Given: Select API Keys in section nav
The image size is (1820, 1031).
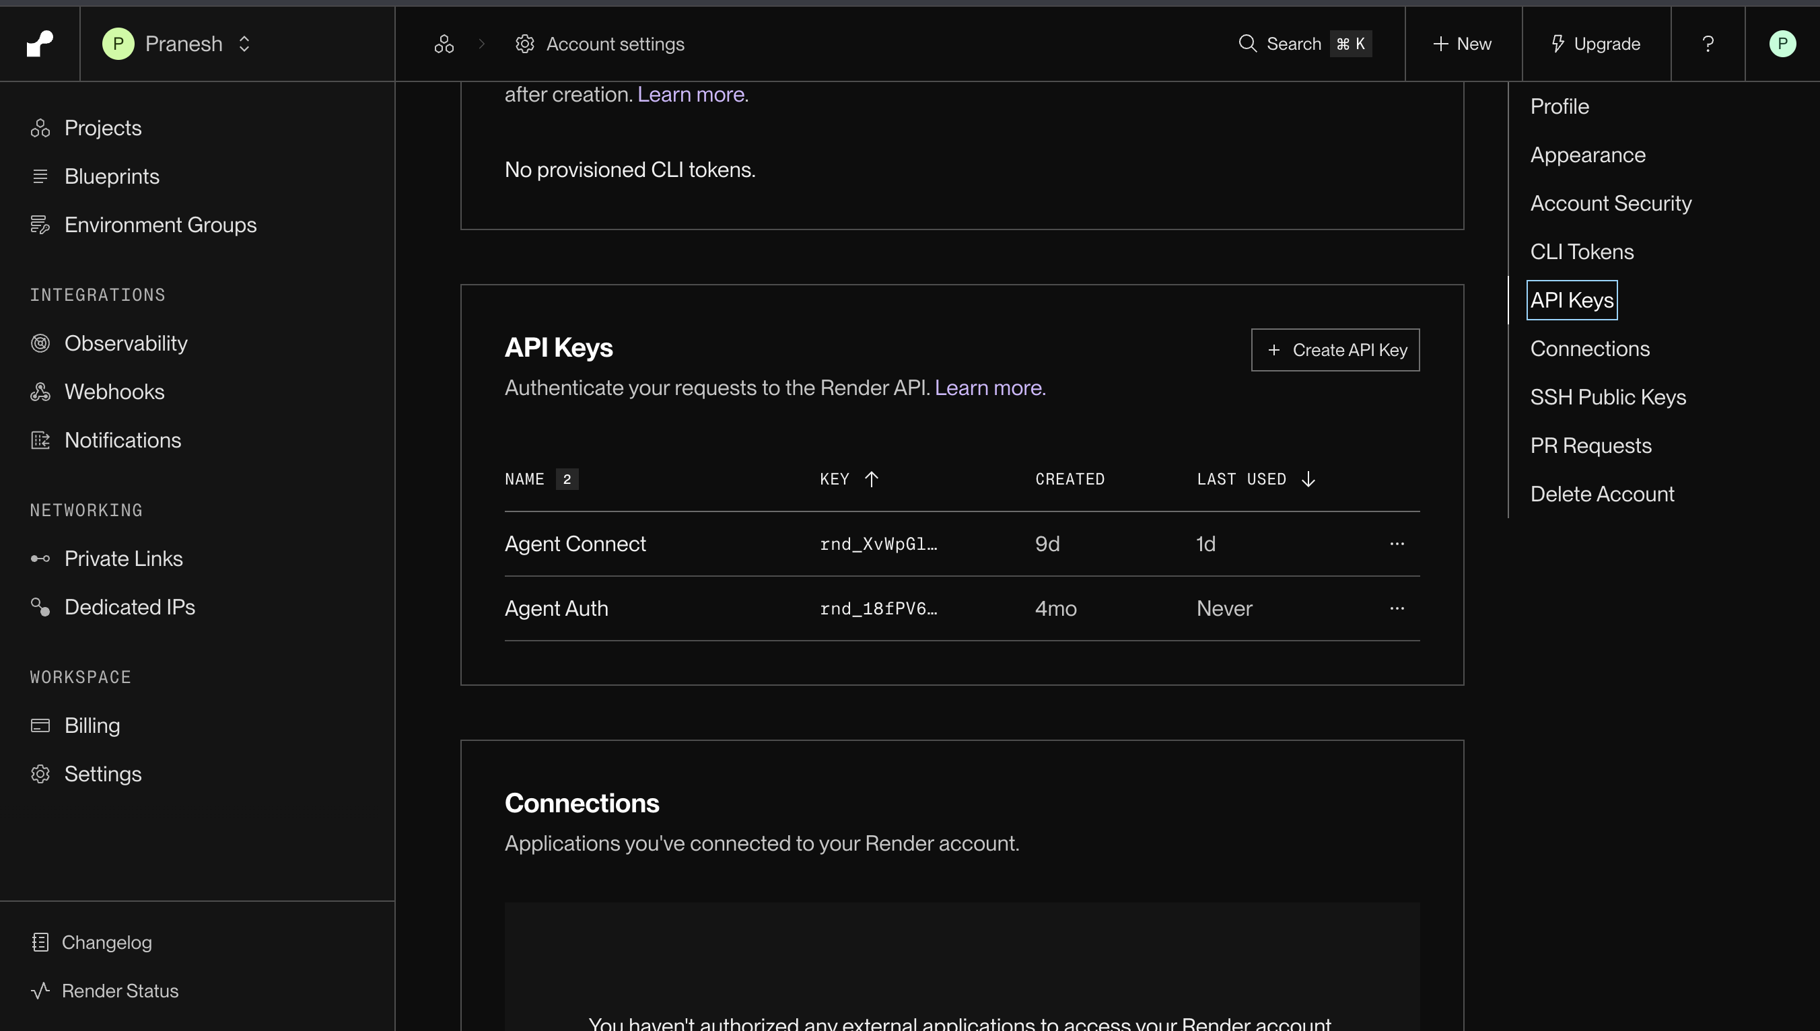Looking at the screenshot, I should click(x=1572, y=300).
